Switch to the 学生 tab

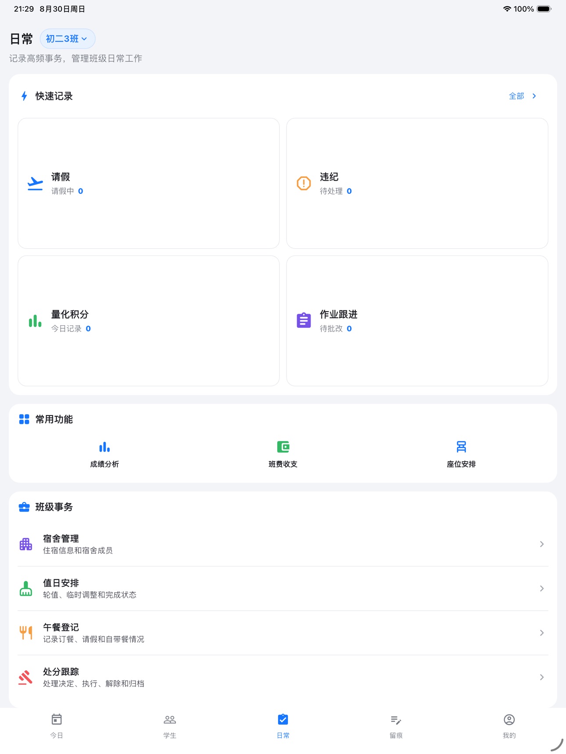(170, 726)
